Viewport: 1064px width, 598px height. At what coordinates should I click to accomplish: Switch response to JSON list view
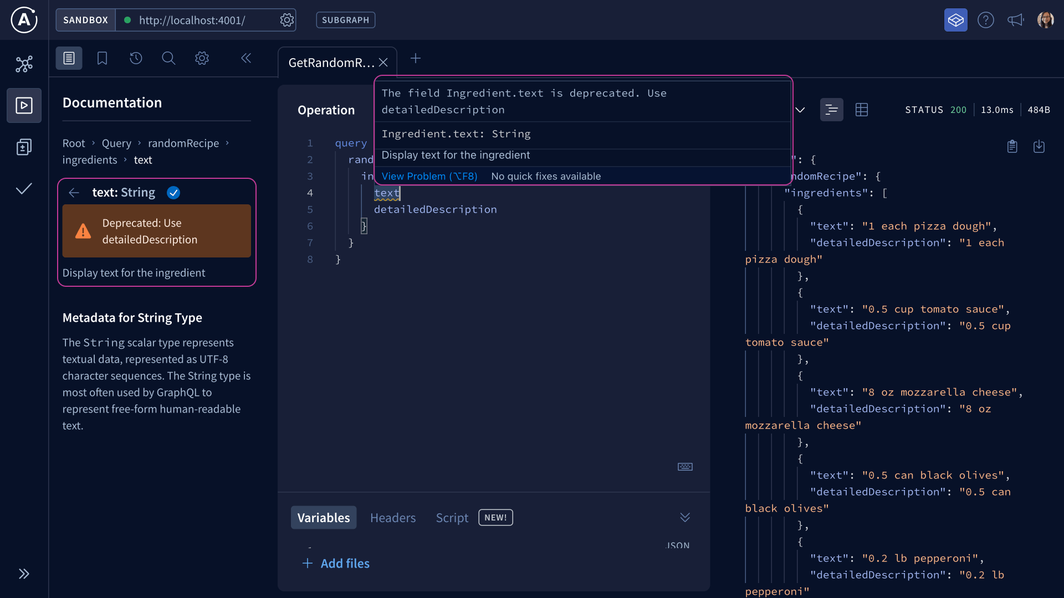pos(831,110)
